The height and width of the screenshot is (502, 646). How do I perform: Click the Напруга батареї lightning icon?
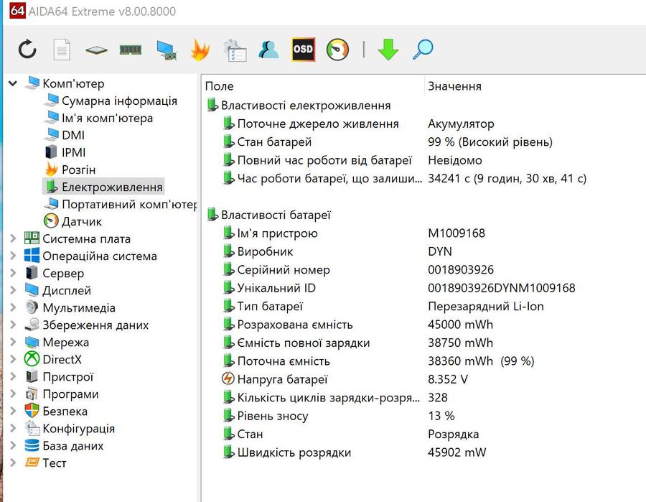pyautogui.click(x=228, y=378)
